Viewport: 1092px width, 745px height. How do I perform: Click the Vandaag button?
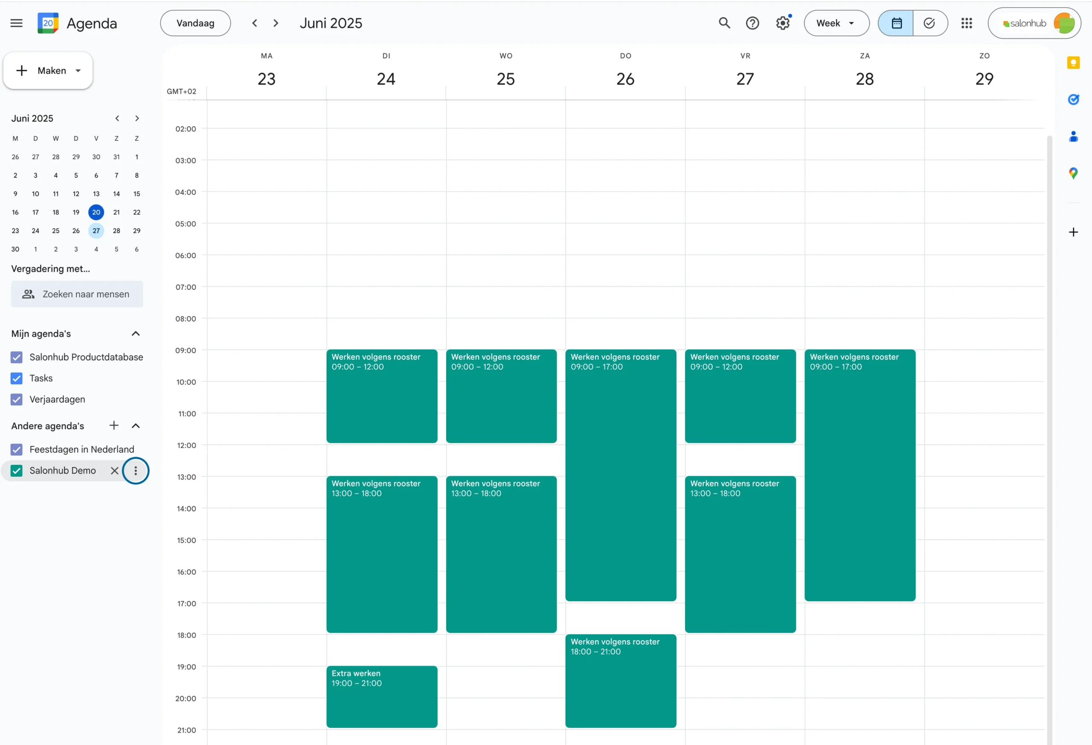pos(195,23)
